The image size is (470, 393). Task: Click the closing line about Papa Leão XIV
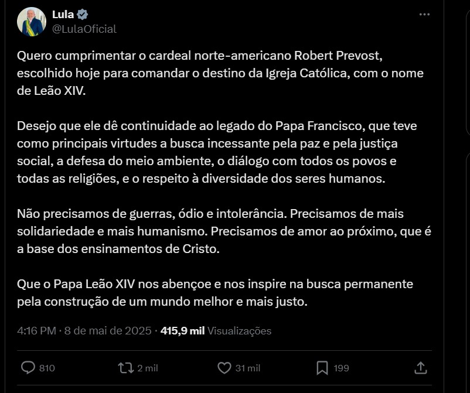coord(215,293)
